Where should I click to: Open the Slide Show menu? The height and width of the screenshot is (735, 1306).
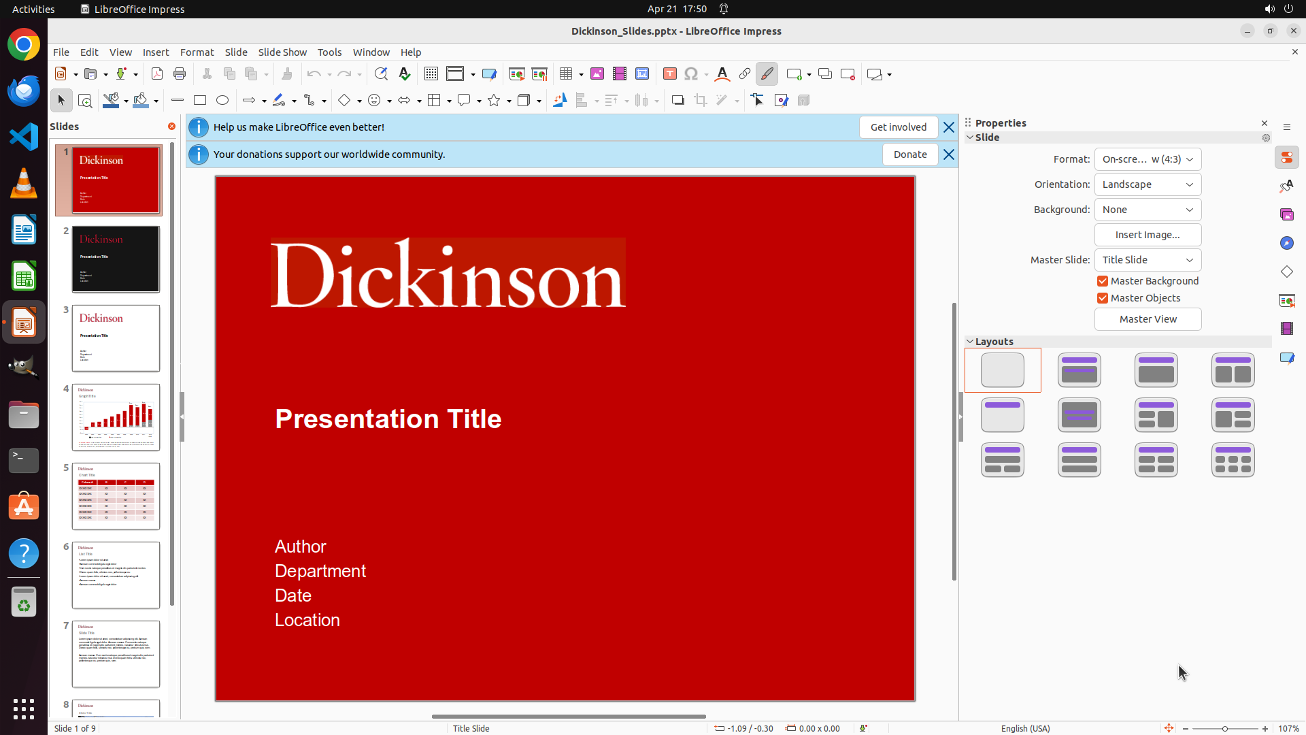(x=282, y=52)
